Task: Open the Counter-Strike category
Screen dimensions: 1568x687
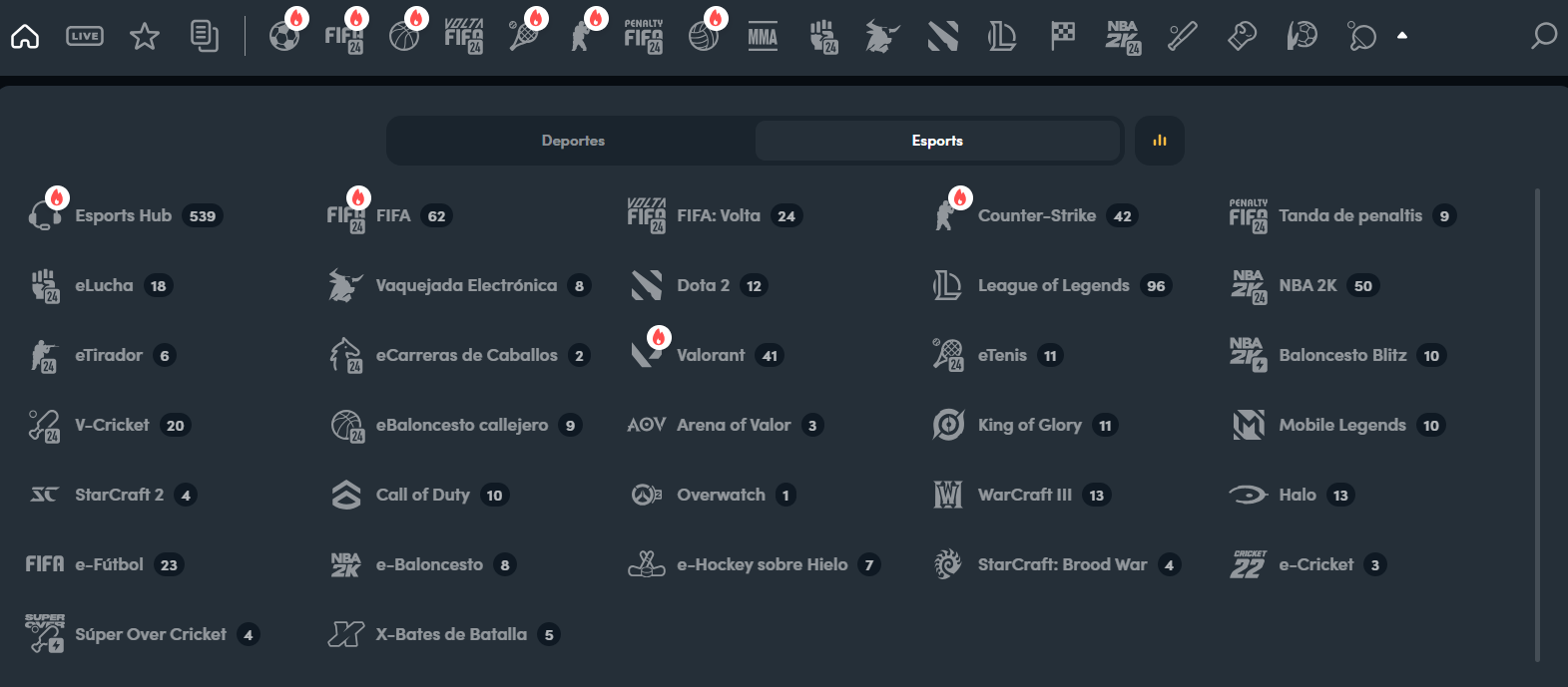Action: coord(1035,215)
